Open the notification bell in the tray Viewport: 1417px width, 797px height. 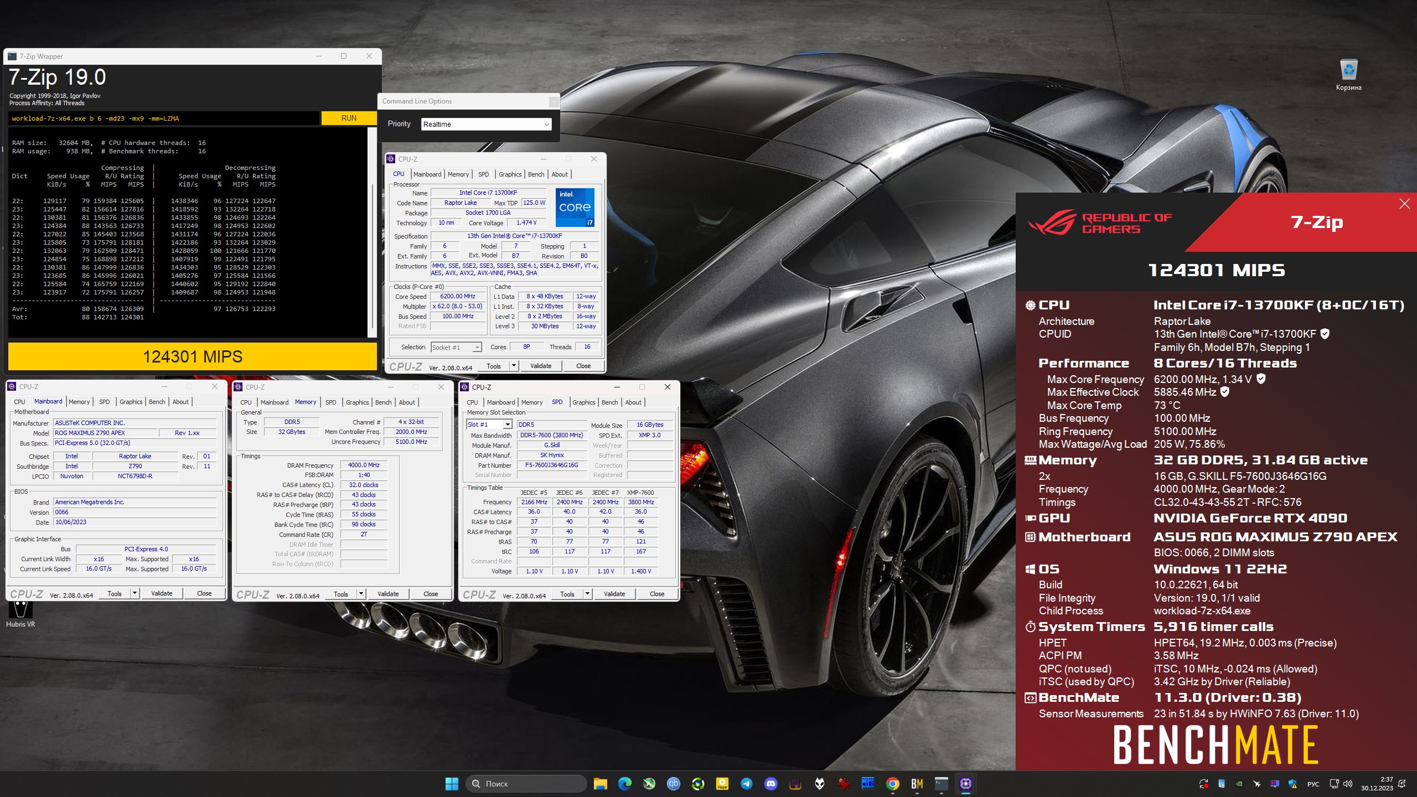pos(1402,784)
